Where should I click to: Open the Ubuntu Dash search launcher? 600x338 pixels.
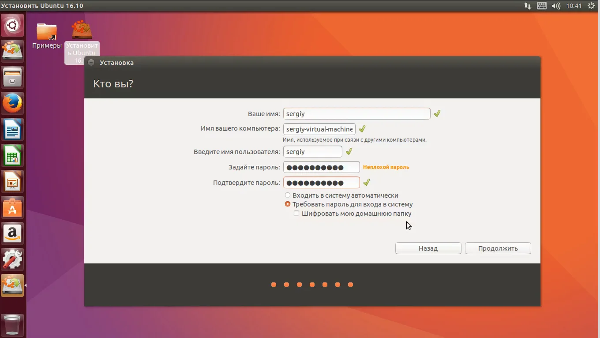pos(12,26)
